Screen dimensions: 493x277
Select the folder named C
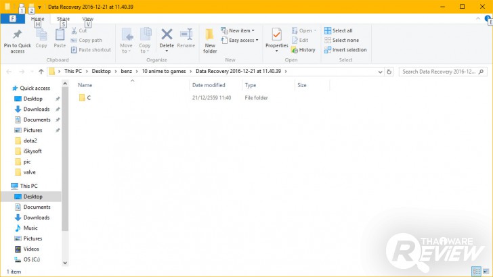pyautogui.click(x=85, y=97)
